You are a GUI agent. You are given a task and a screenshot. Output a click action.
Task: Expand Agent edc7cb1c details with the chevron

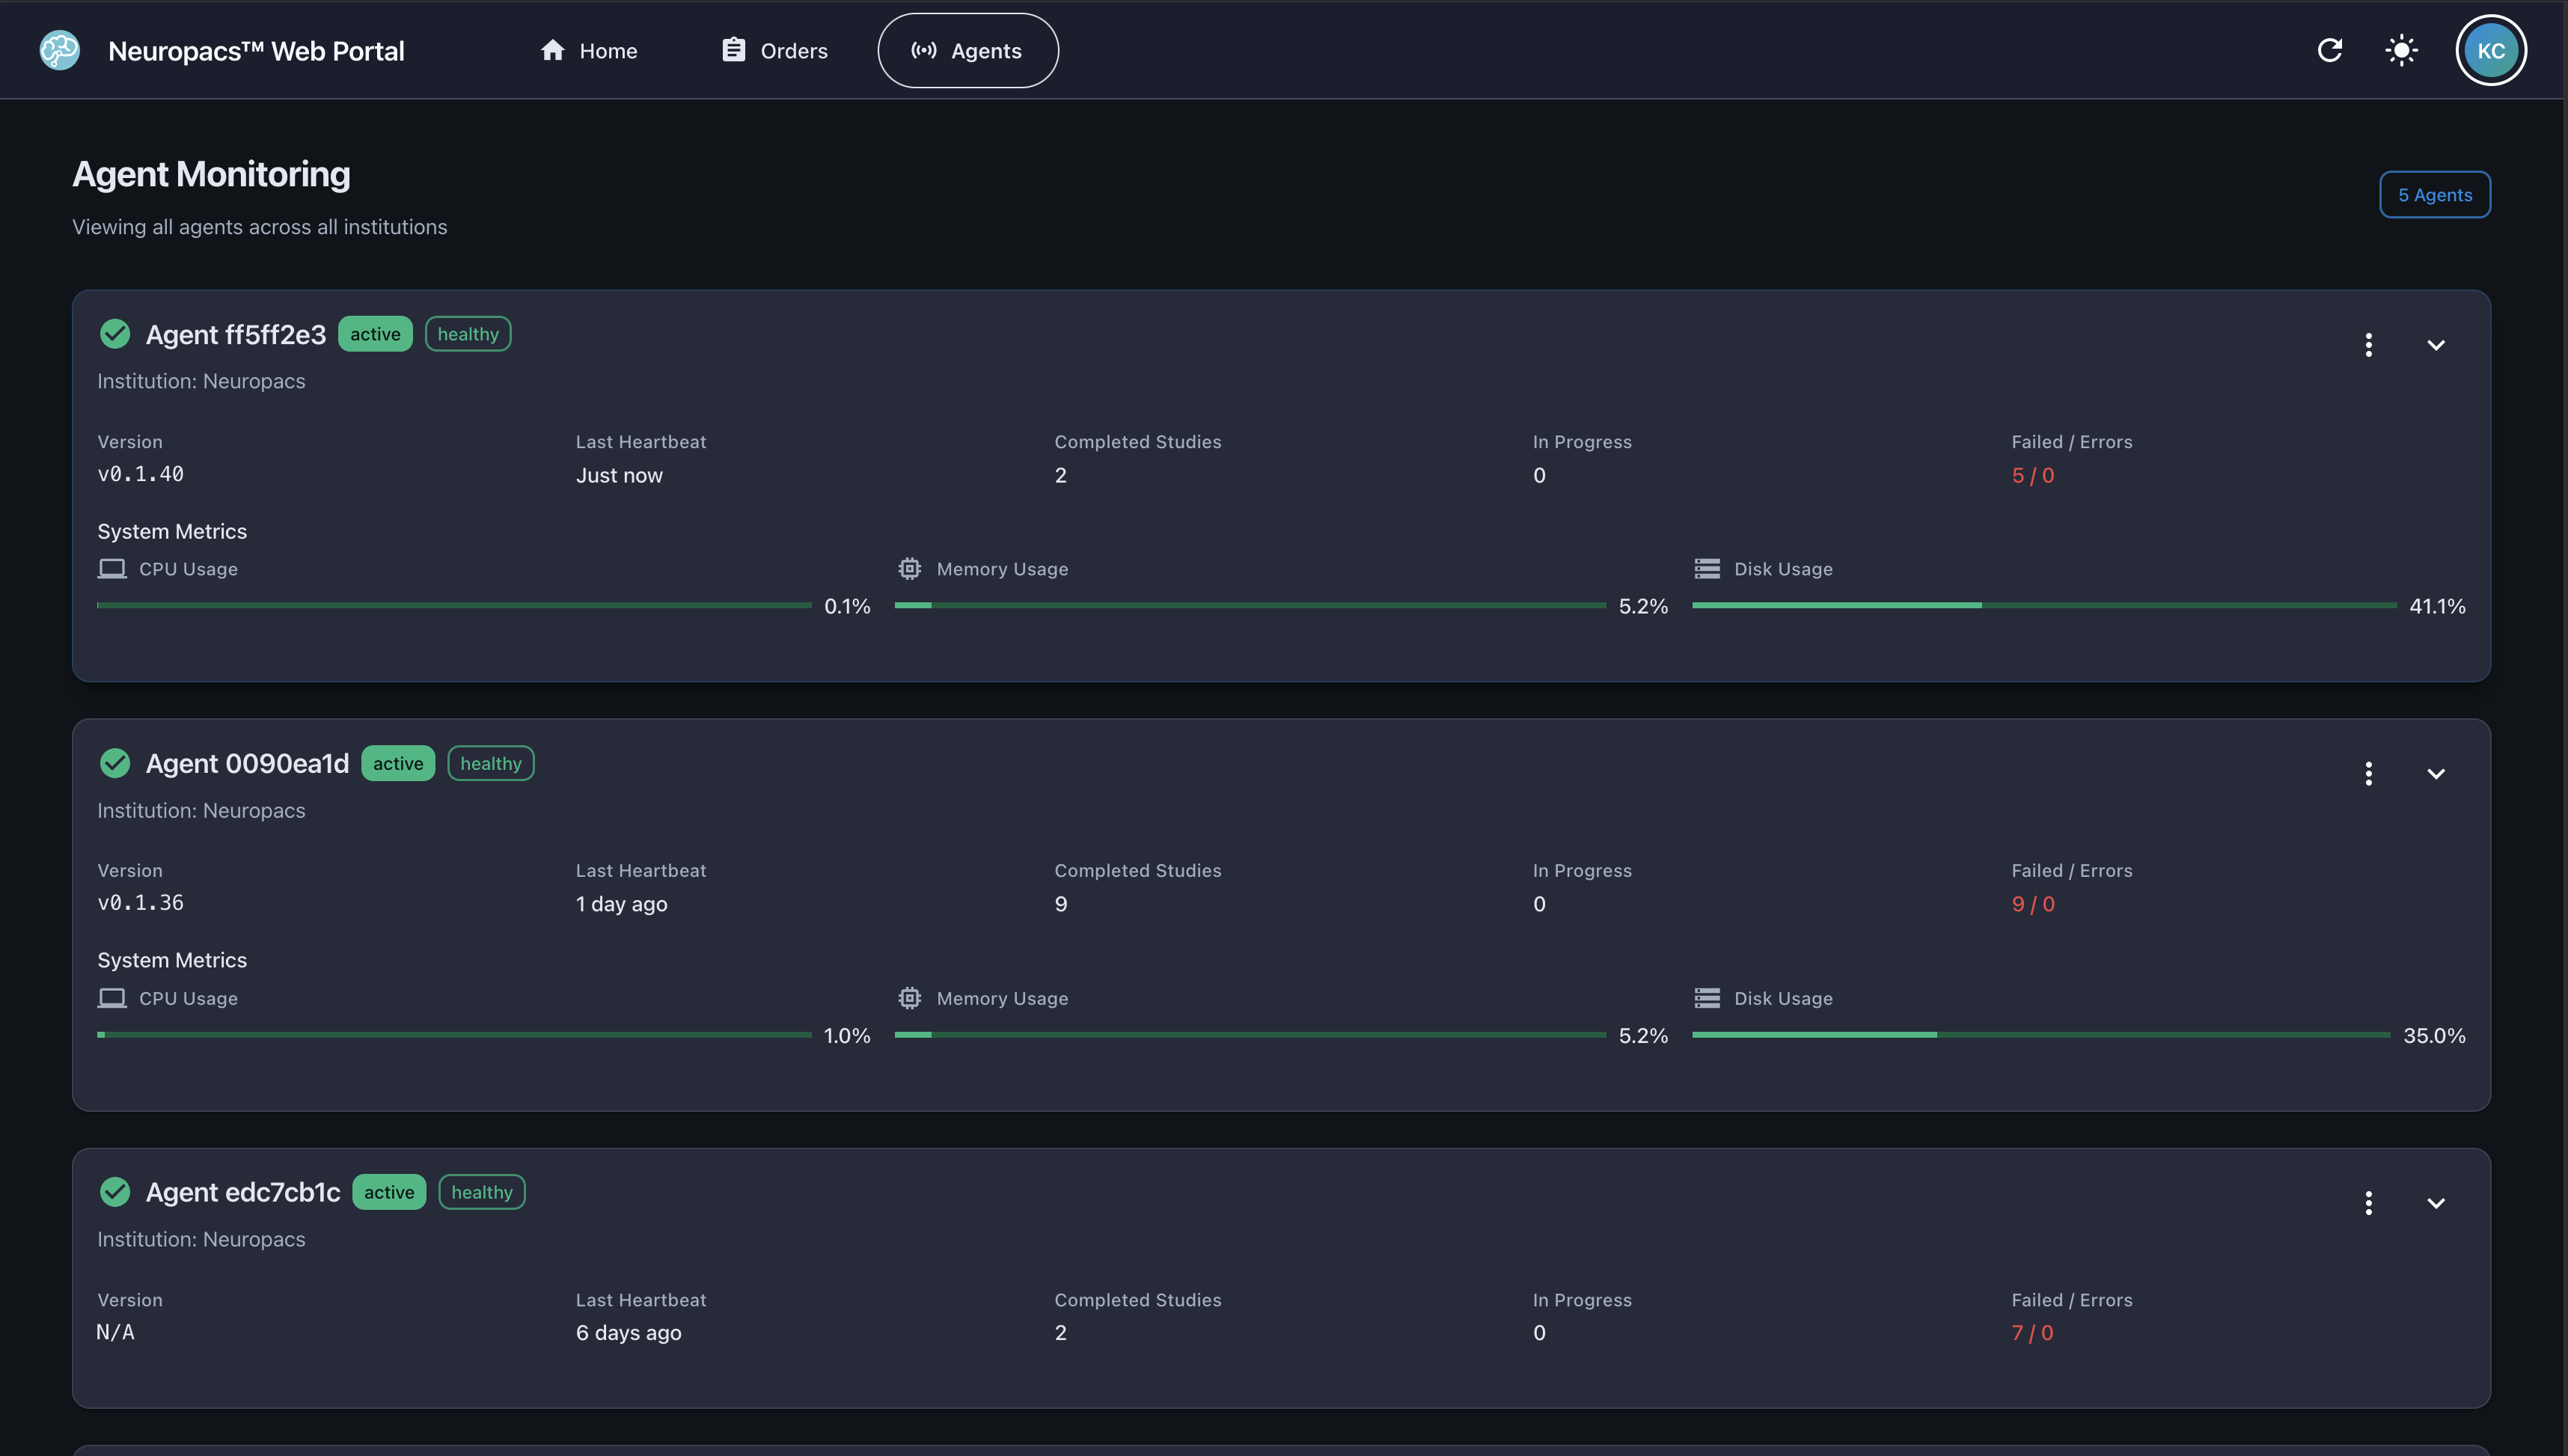pyautogui.click(x=2436, y=1202)
